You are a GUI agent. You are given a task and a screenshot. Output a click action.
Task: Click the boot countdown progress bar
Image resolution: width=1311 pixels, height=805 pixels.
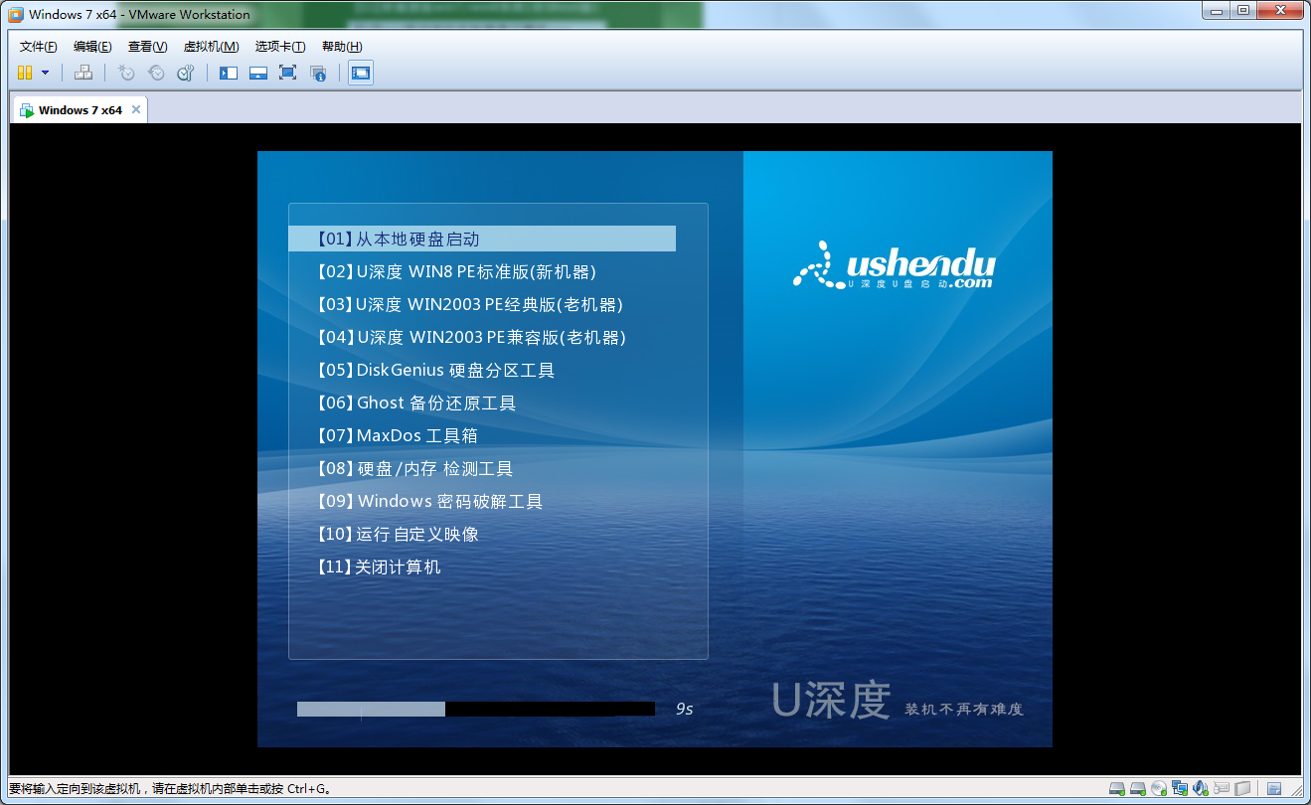pyautogui.click(x=476, y=709)
